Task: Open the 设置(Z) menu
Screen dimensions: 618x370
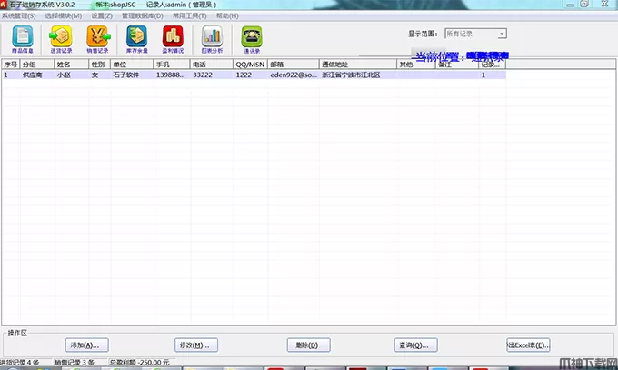Action: click(x=101, y=15)
